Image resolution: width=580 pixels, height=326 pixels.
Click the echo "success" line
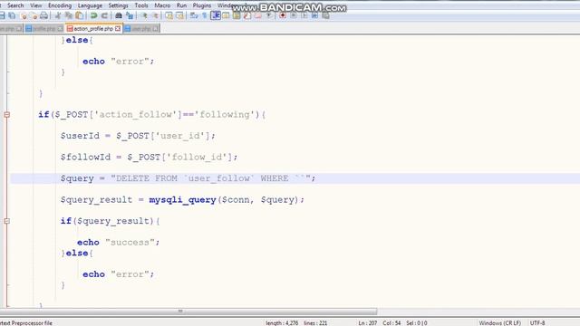click(119, 243)
